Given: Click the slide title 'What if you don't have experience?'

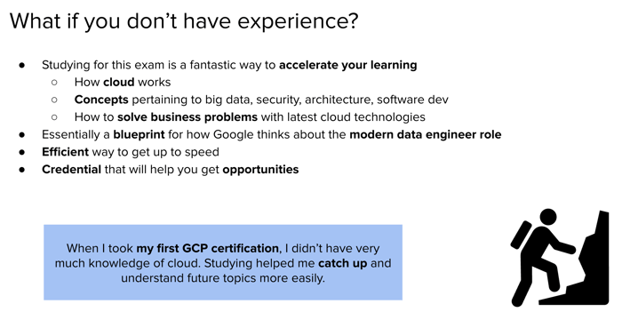Looking at the screenshot, I should click(184, 20).
